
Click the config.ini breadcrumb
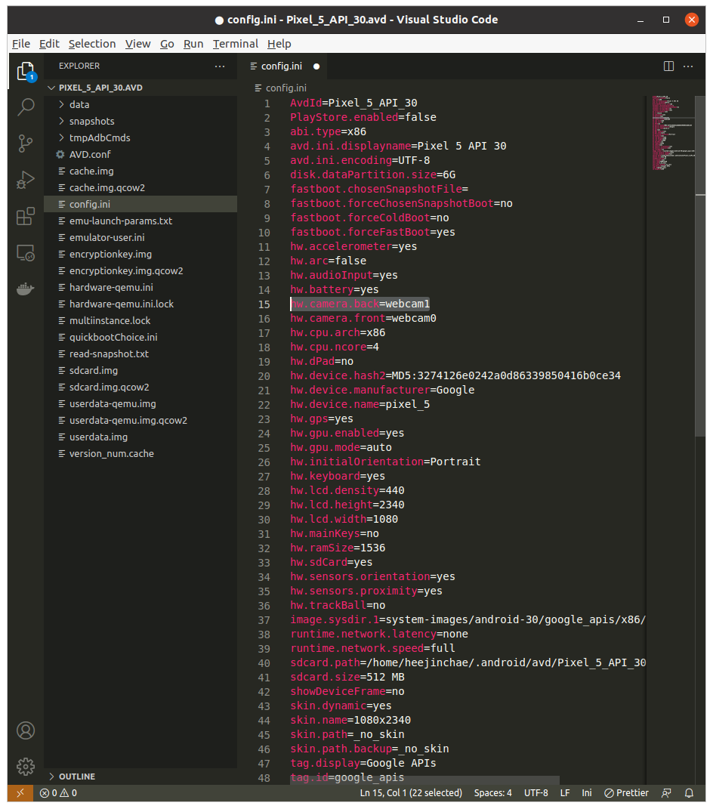pyautogui.click(x=281, y=88)
